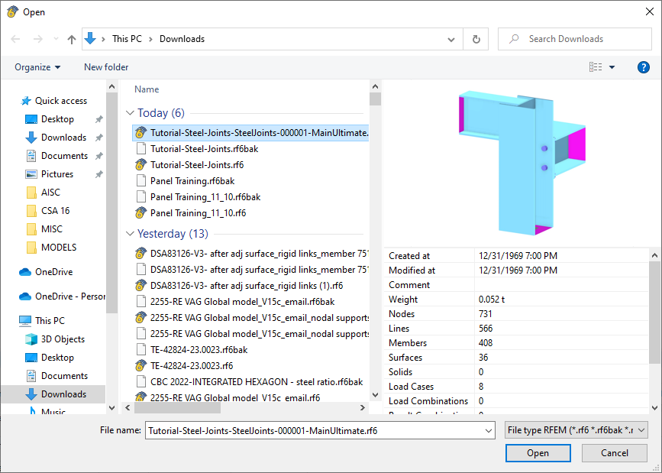Click the Back navigation arrow
The width and height of the screenshot is (662, 473).
[15, 39]
